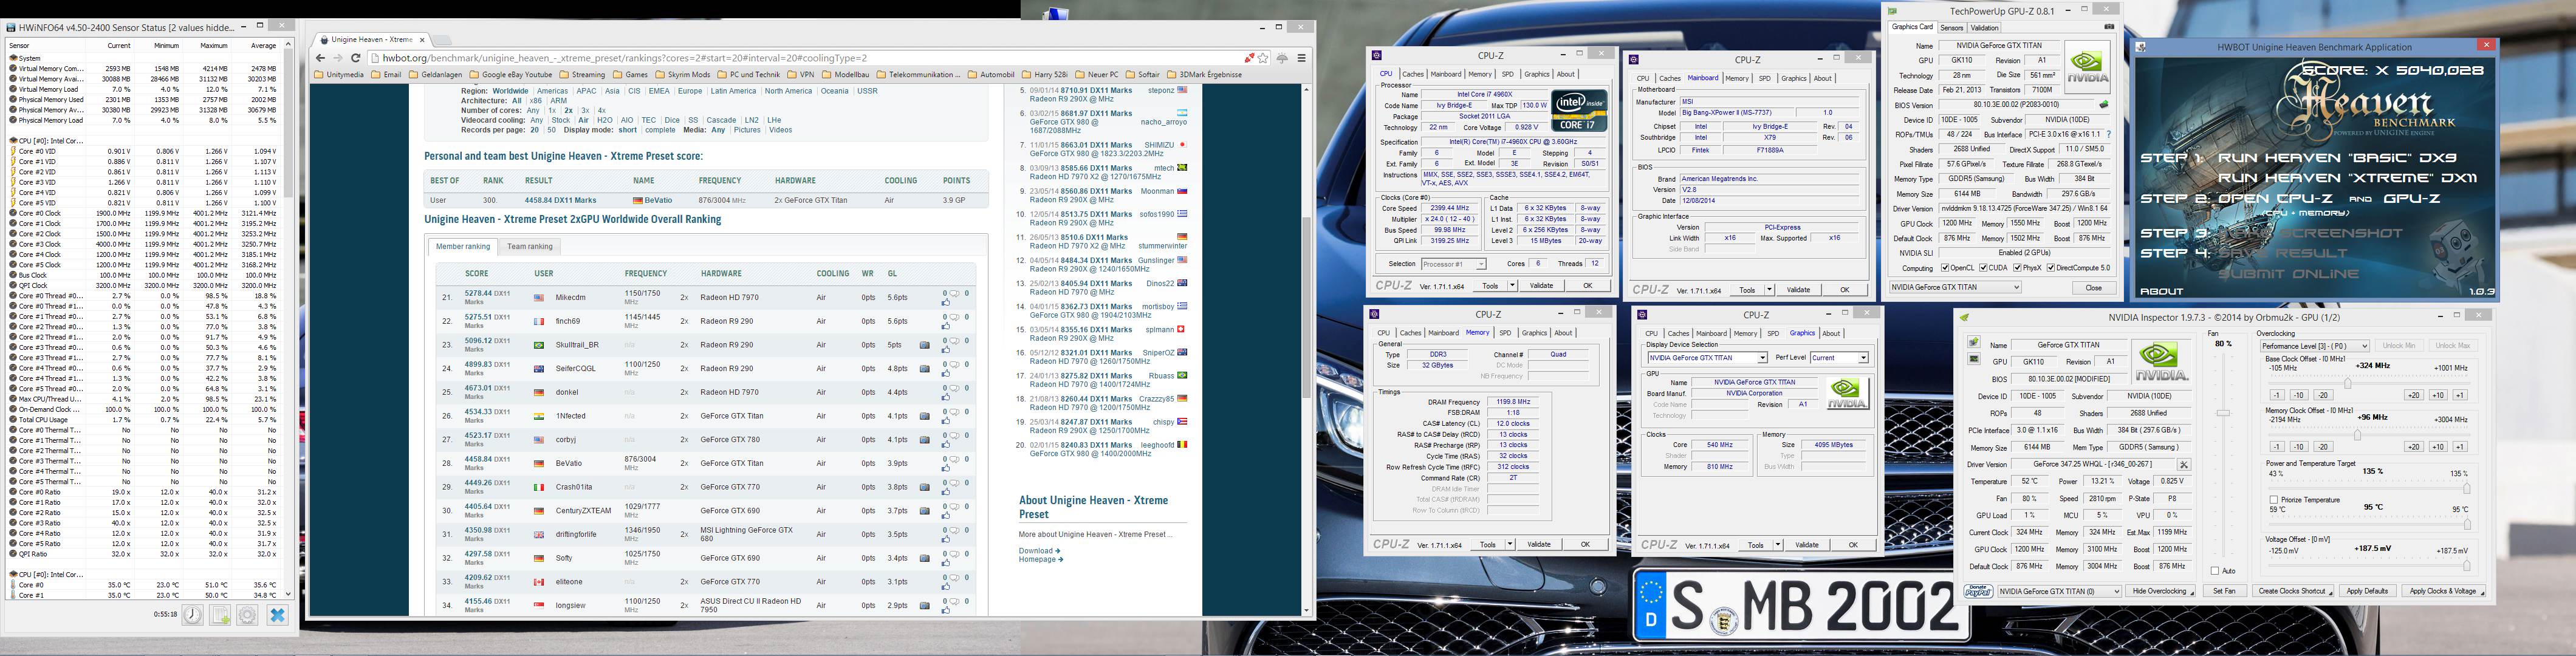Open Tools dropdown arrow in CPU-Z Memory window

click(x=1510, y=545)
